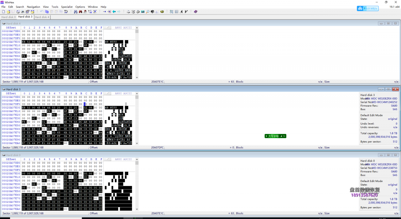Switch to the Hard disk 0 tab

tap(8, 17)
